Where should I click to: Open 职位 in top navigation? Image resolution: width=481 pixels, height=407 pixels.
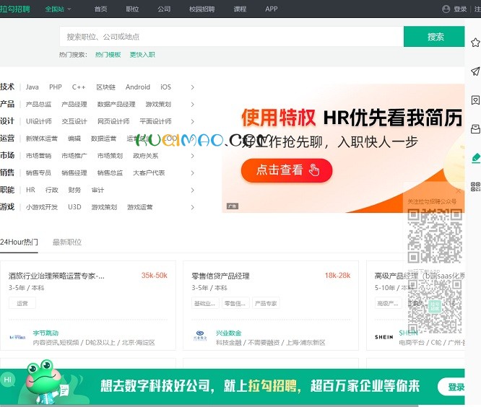(x=132, y=9)
